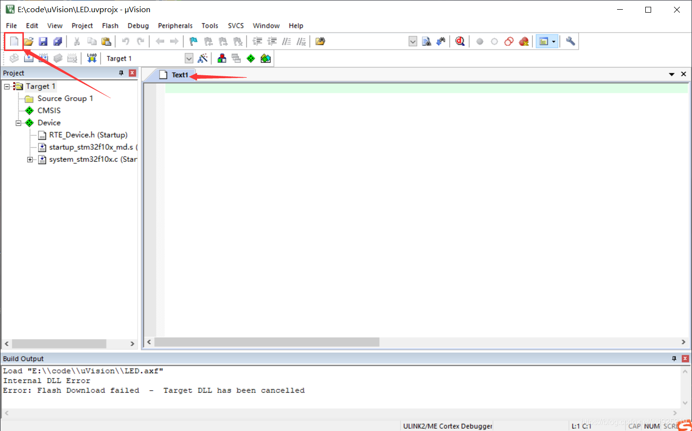Expand the system_stm32f10x.c node
This screenshot has width=692, height=431.
30,159
